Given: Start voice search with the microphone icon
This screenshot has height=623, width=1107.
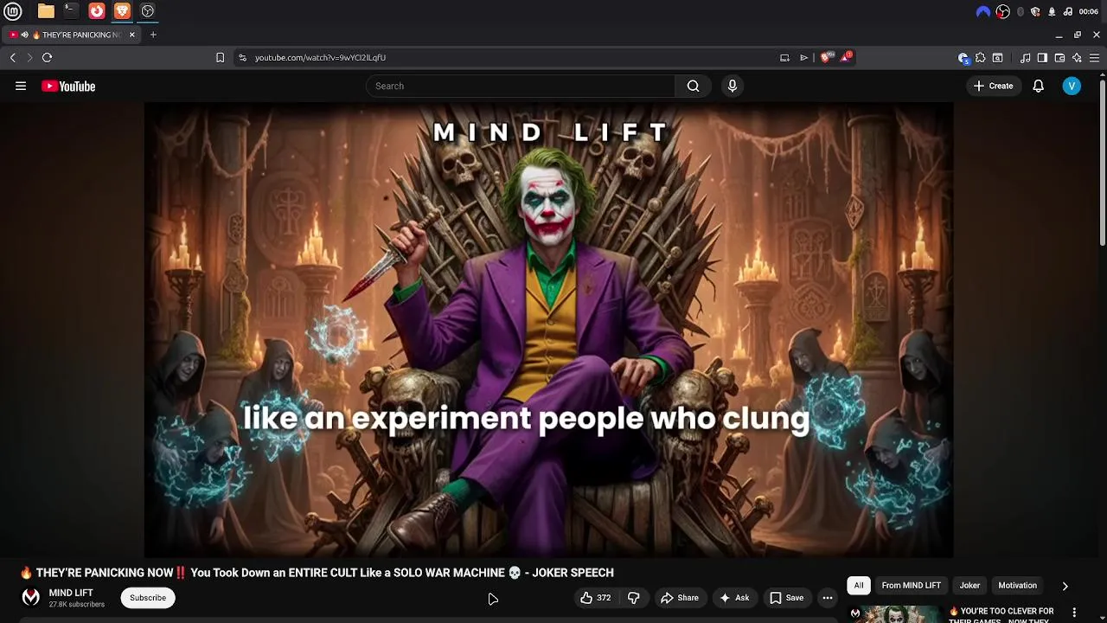Looking at the screenshot, I should [x=733, y=86].
